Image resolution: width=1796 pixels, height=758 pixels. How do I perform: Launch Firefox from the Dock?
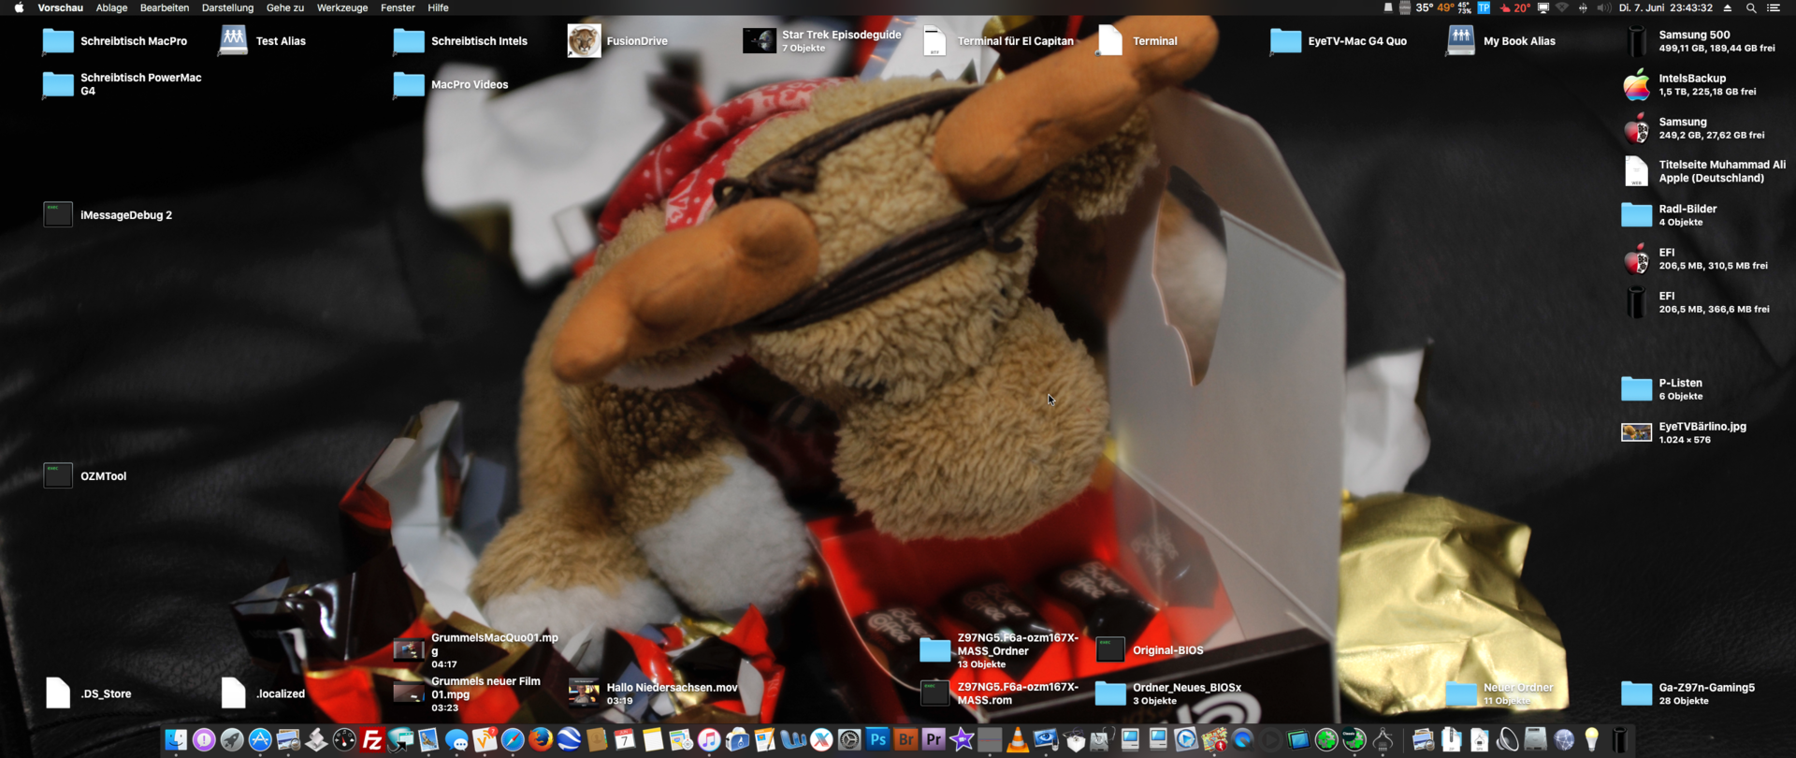(541, 740)
